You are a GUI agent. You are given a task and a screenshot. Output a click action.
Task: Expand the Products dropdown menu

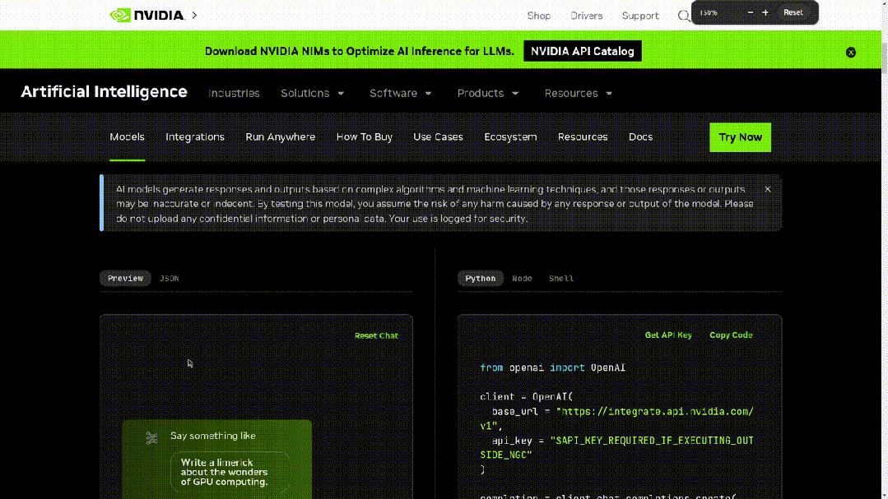pos(488,94)
